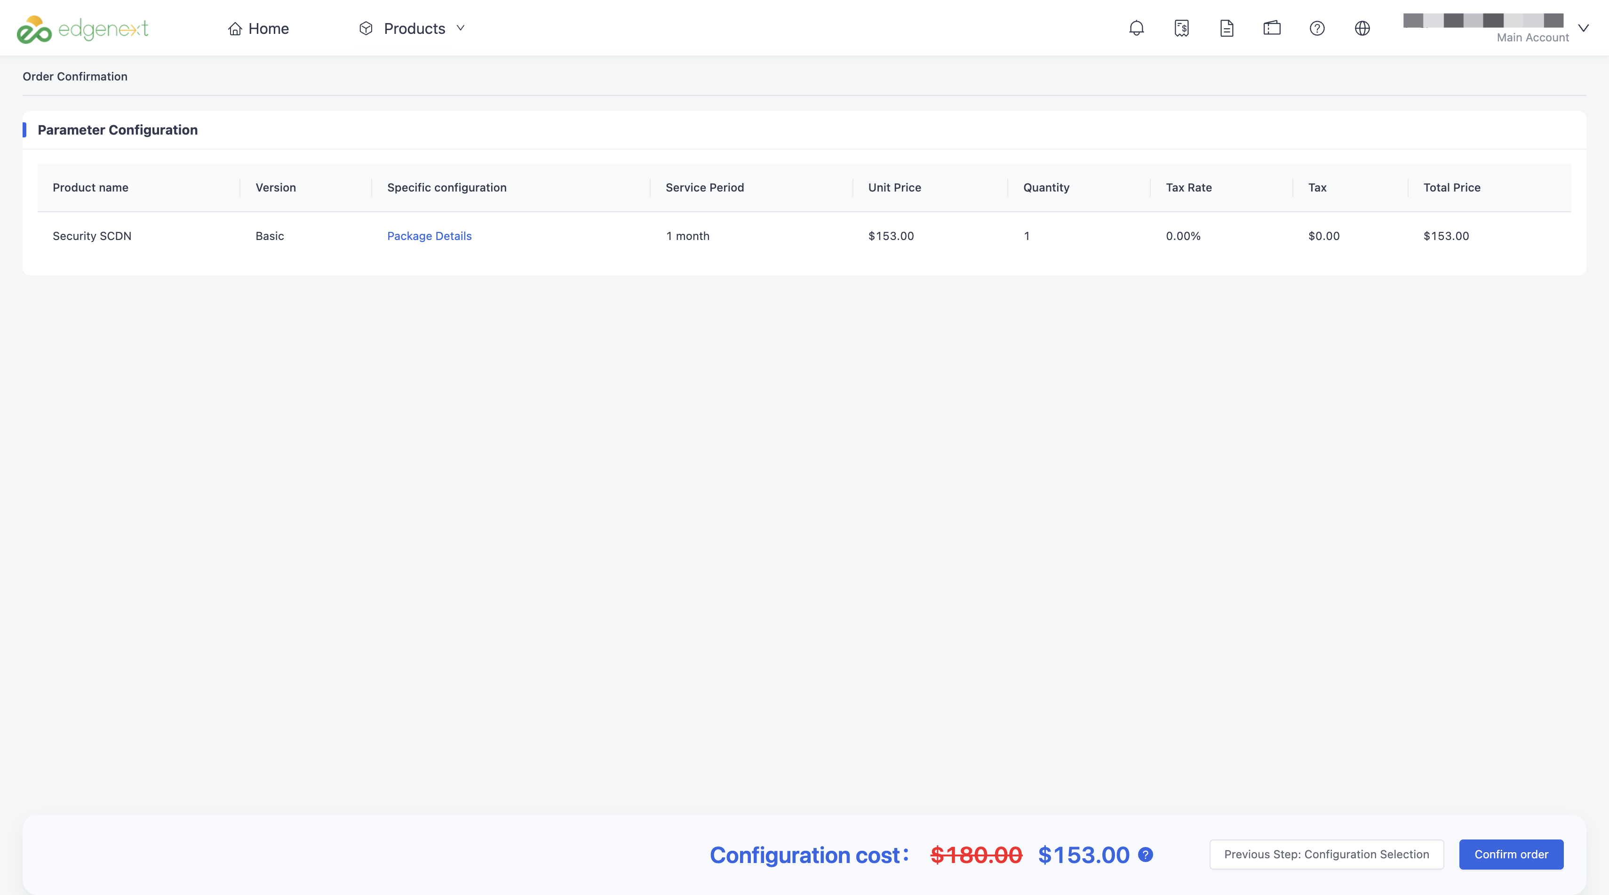Image resolution: width=1609 pixels, height=895 pixels.
Task: Expand the Products menu chevron
Action: (461, 28)
